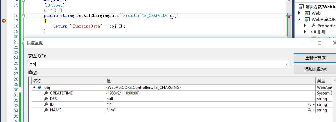Click the [HttpGet] attribute in the code
Image resolution: width=336 pixels, height=122 pixels.
[54, 5]
